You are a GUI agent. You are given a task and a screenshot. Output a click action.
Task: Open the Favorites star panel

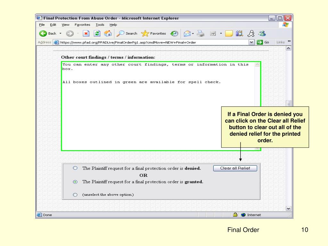(x=154, y=34)
